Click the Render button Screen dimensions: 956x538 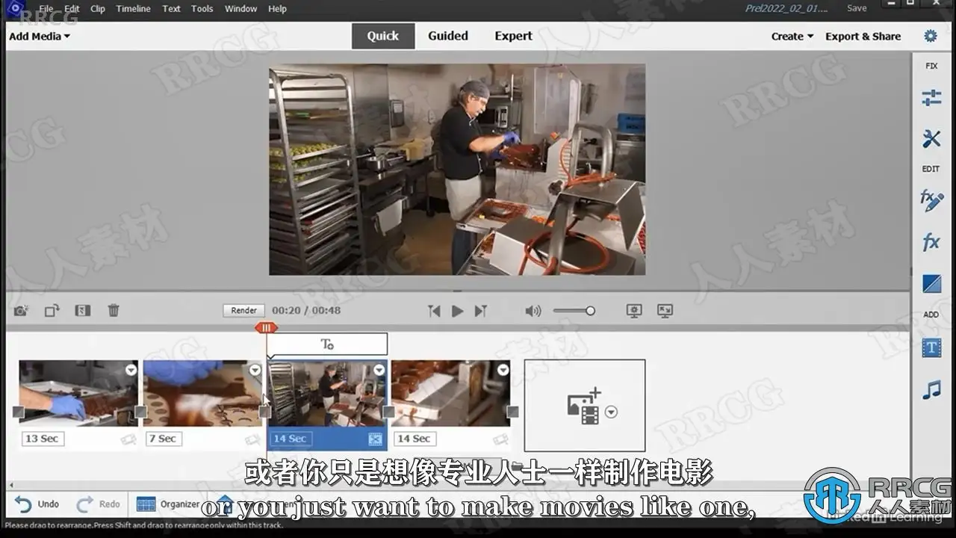pyautogui.click(x=243, y=310)
